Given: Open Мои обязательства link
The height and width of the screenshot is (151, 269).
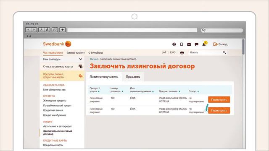Looking at the screenshot, I should pyautogui.click(x=54, y=90).
